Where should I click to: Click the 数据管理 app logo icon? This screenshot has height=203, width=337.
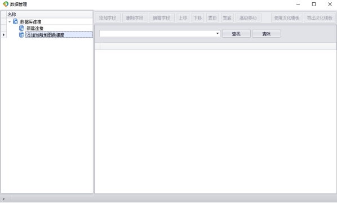point(6,4)
